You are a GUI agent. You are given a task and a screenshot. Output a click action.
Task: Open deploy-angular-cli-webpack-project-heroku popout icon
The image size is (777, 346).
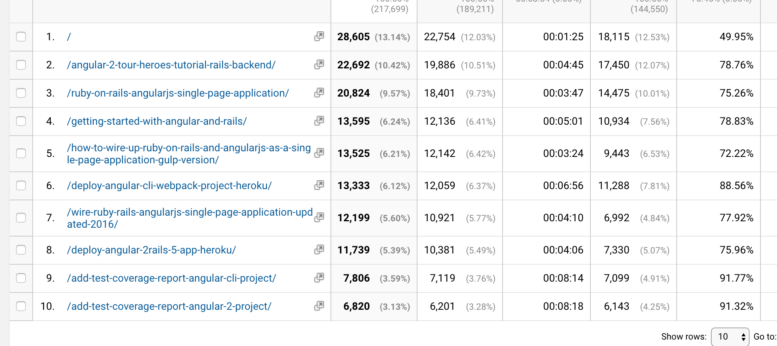click(x=319, y=185)
